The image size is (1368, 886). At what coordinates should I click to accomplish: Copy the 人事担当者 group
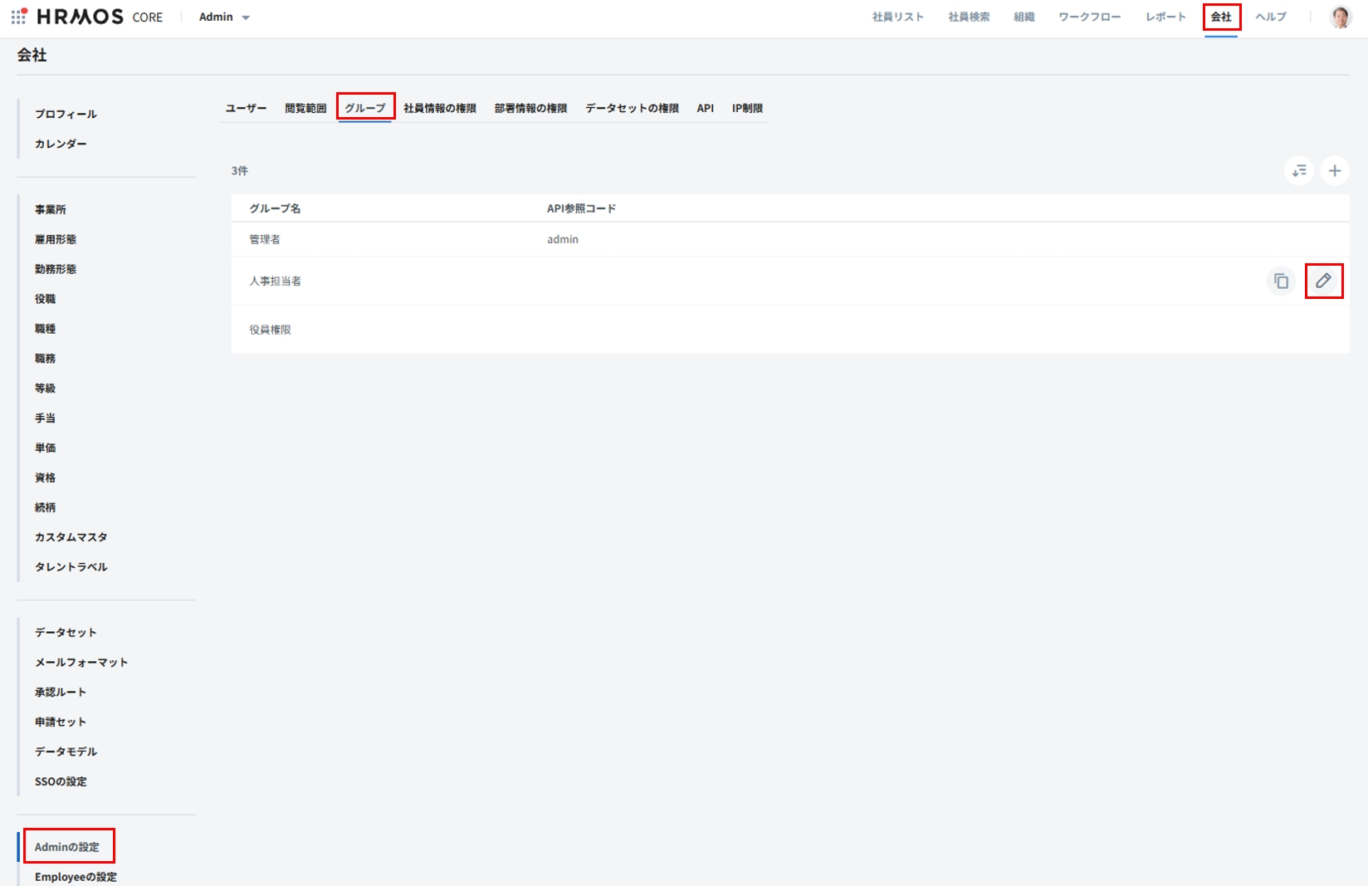tap(1281, 281)
